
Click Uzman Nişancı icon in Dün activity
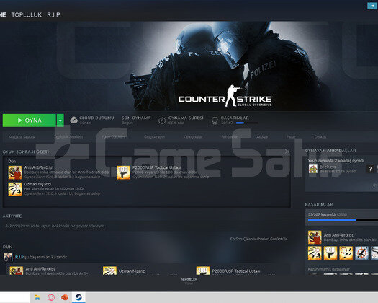click(109, 271)
